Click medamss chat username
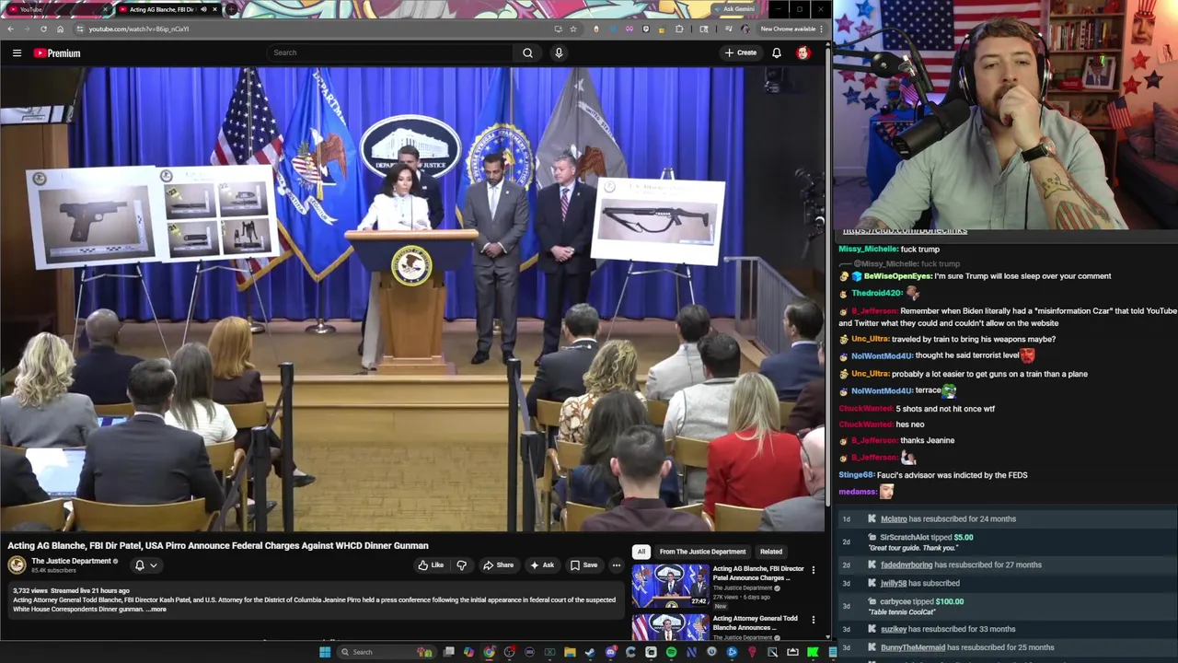 [x=858, y=492]
